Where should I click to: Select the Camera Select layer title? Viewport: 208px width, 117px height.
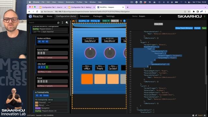pyautogui.click(x=43, y=50)
